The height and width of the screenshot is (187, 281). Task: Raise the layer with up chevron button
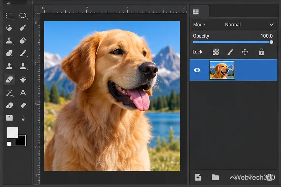click(x=232, y=177)
